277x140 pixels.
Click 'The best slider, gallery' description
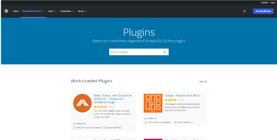112,114
